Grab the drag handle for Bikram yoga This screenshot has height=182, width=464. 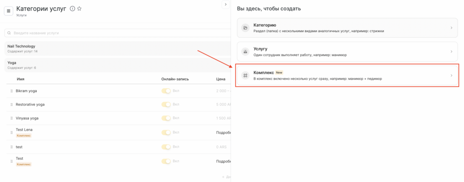point(12,91)
